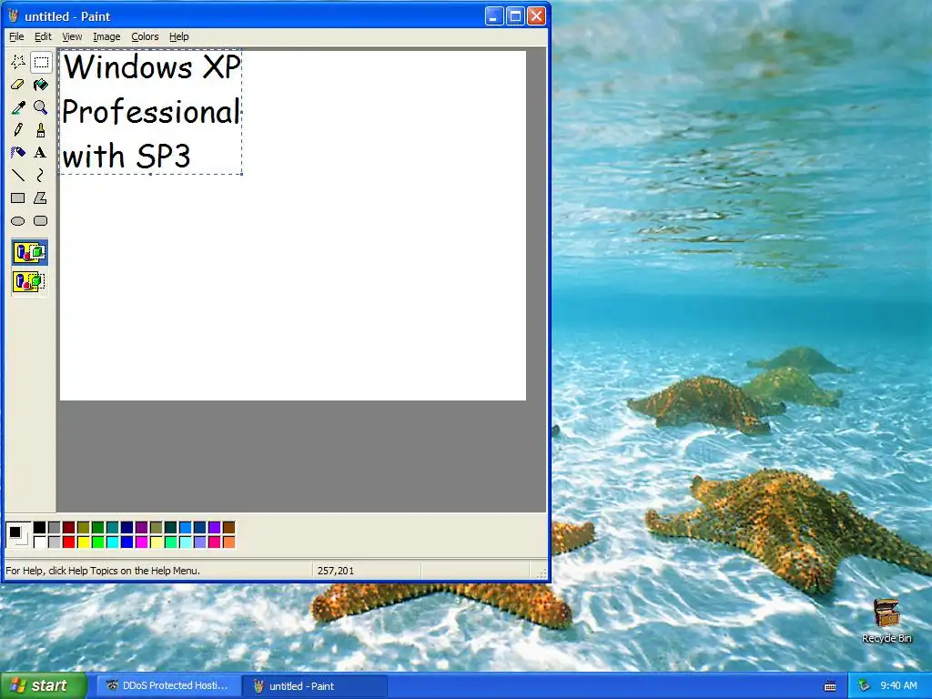Select the light gray palette swatch
The image size is (932, 699).
click(x=54, y=542)
